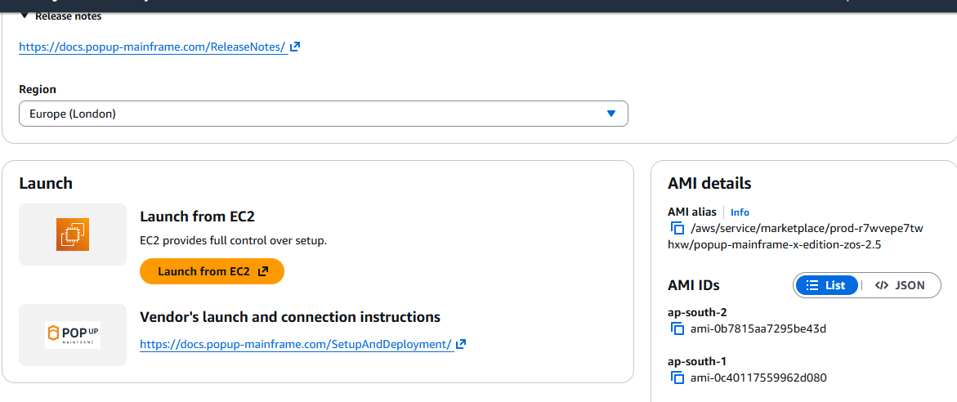This screenshot has height=402, width=957.
Task: Switch AMI IDs view to JSON
Action: coord(901,285)
